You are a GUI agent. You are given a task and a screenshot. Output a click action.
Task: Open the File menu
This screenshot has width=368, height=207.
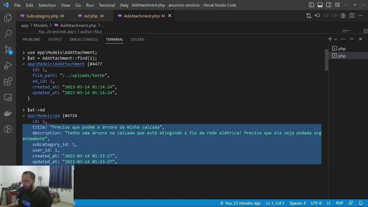pyautogui.click(x=17, y=5)
